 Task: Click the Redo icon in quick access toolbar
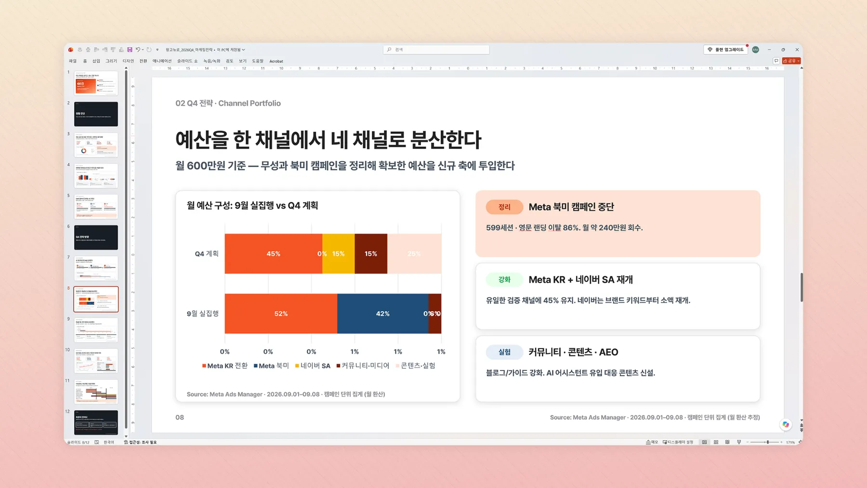(149, 50)
